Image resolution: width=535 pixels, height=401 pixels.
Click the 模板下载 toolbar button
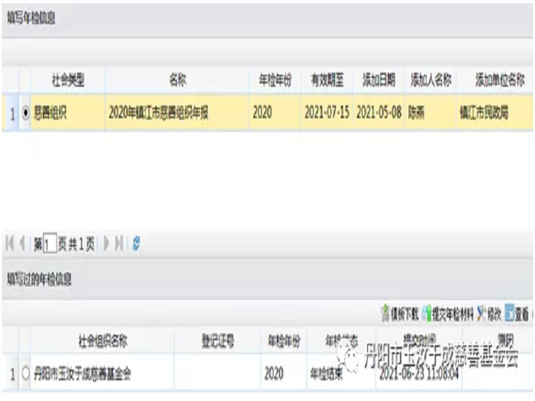click(x=400, y=313)
